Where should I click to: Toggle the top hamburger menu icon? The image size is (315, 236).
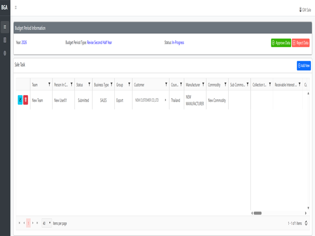tap(15, 7)
